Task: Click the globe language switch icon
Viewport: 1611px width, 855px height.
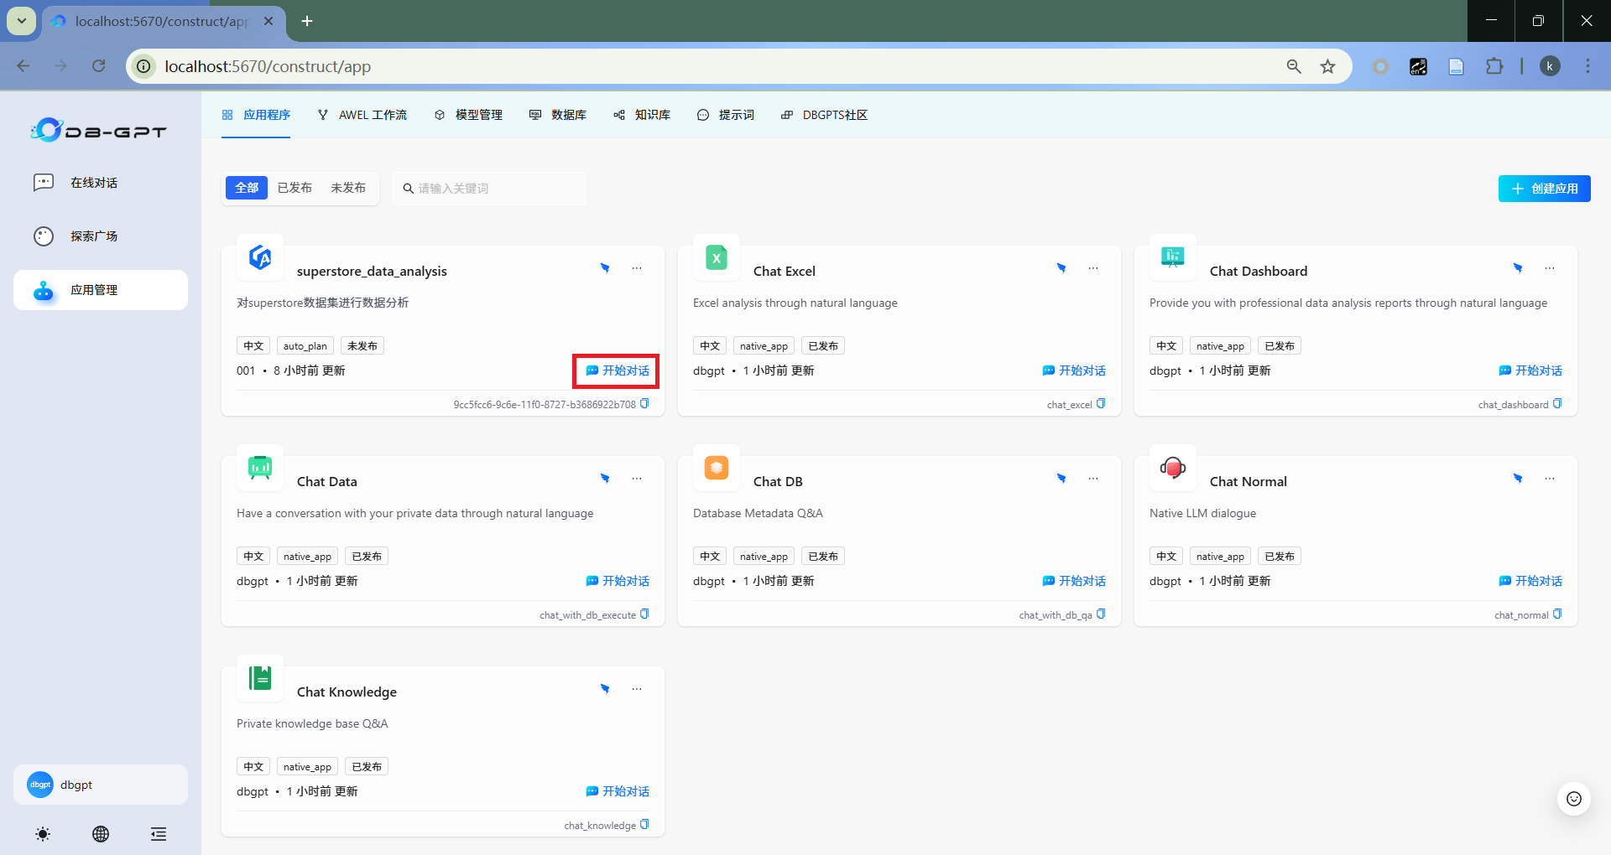Action: [x=101, y=833]
